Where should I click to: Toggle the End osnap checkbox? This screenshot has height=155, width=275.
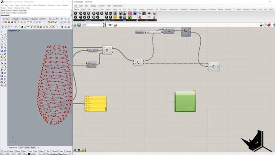click(2, 151)
